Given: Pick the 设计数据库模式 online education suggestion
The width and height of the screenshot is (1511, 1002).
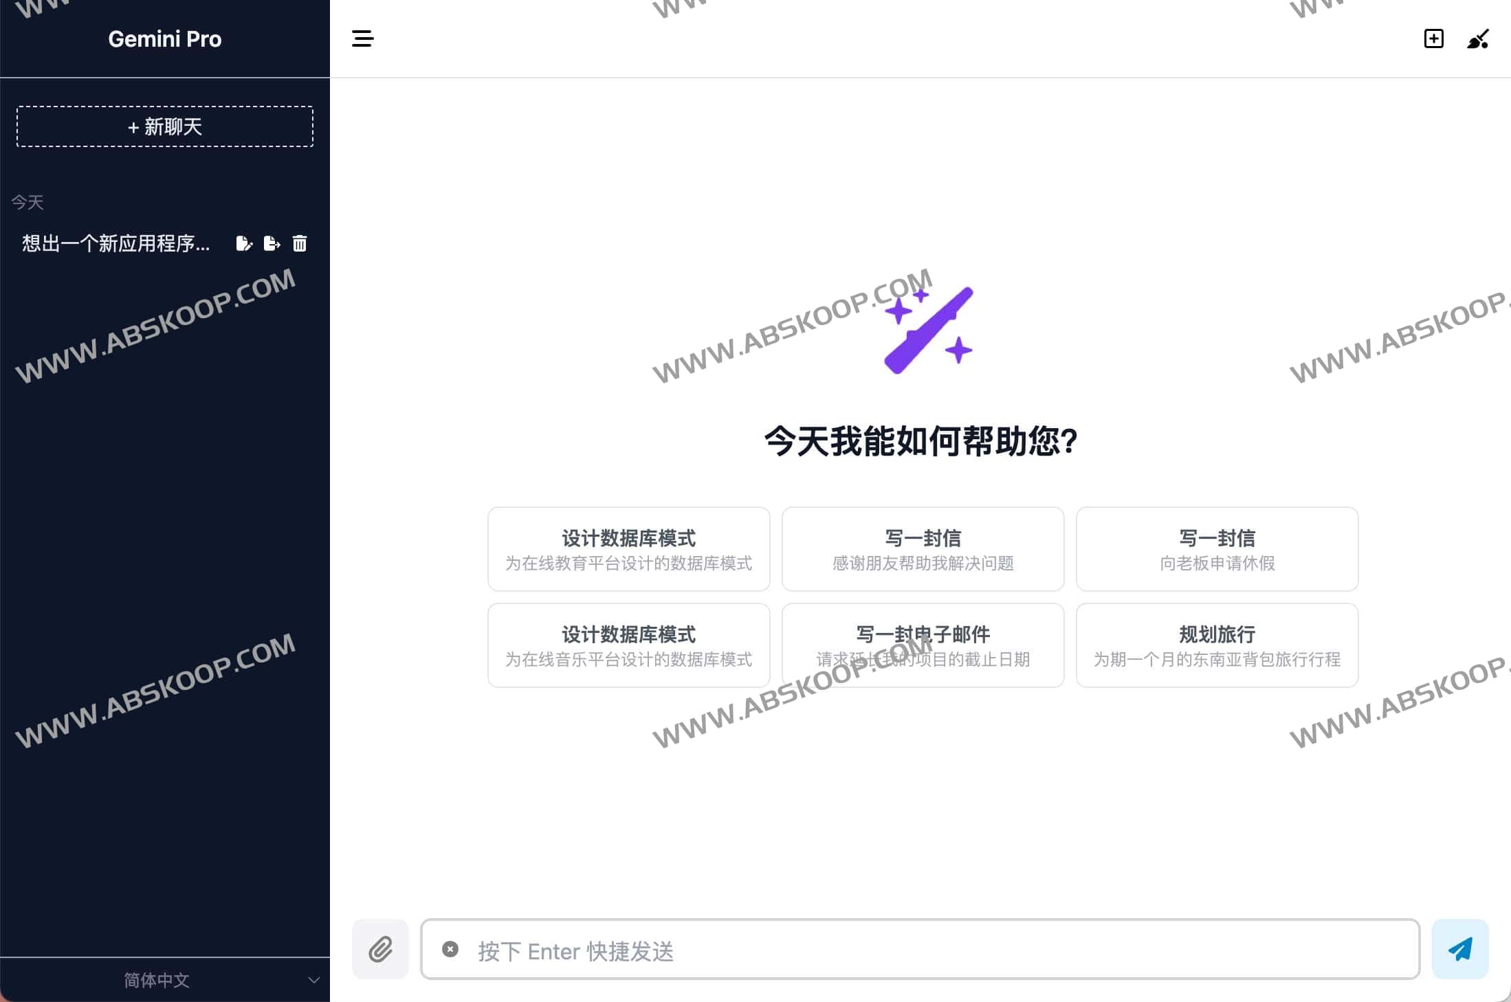Looking at the screenshot, I should coord(628,548).
